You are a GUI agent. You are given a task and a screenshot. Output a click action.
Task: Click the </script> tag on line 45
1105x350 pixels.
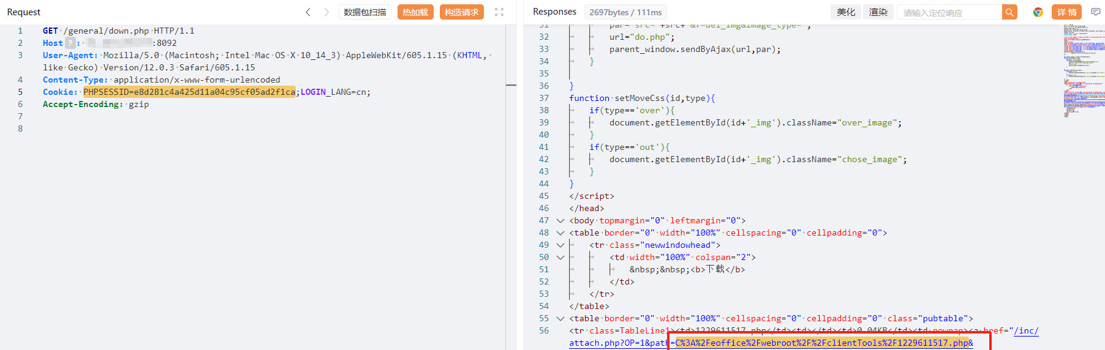[591, 196]
